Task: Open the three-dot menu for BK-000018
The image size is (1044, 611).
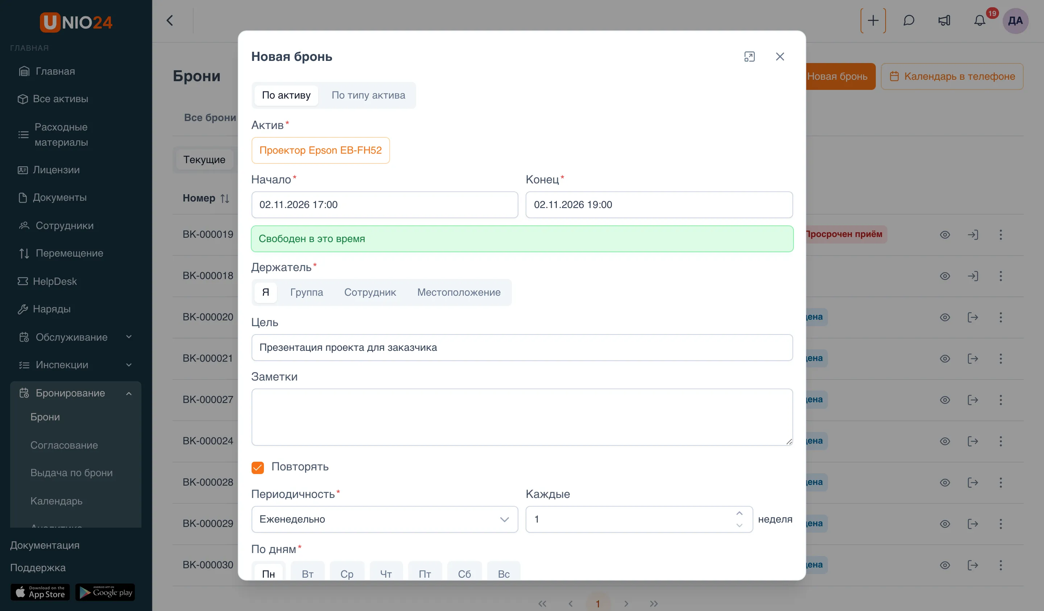Action: [x=1000, y=276]
